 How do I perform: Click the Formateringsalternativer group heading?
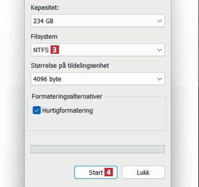point(67,96)
